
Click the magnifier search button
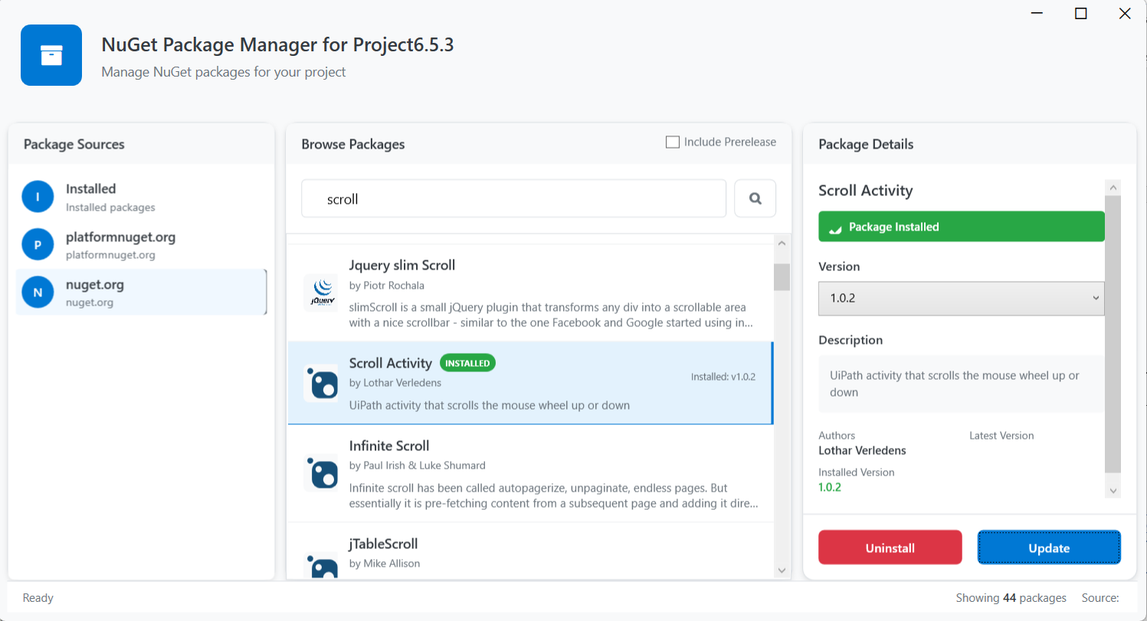point(755,198)
